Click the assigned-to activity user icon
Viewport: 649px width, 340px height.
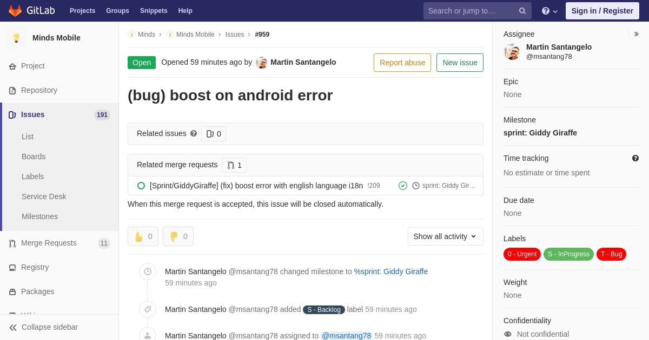148,335
